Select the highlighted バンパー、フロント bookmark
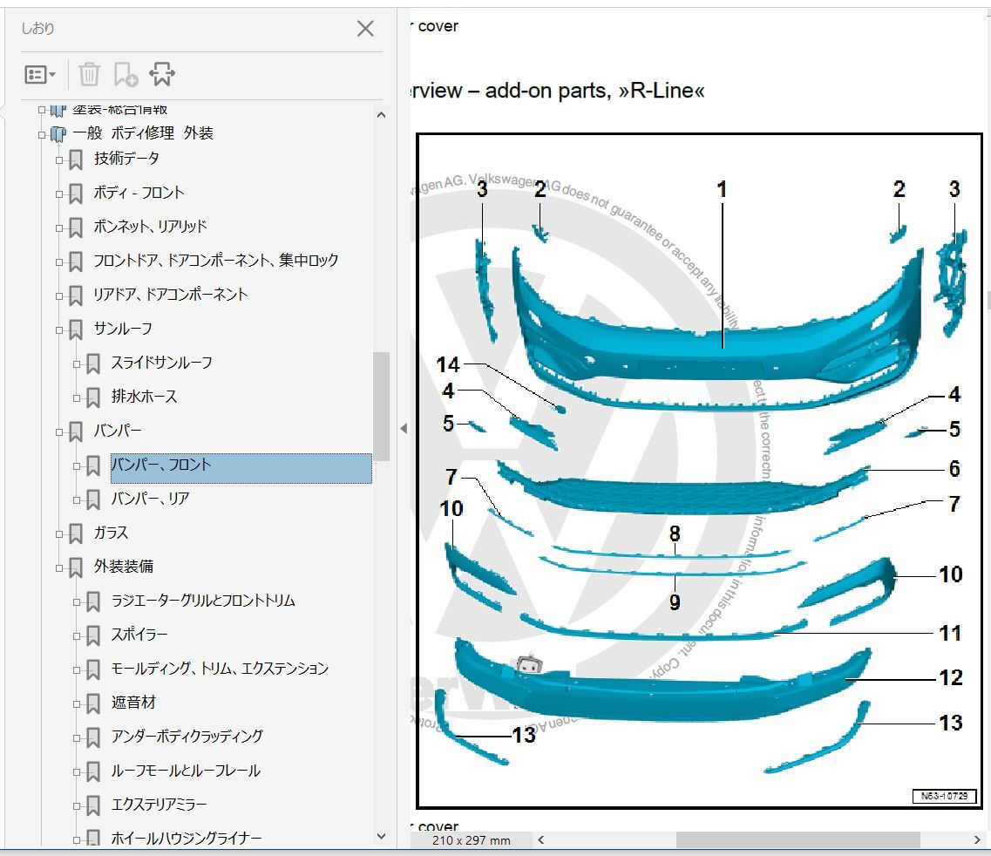This screenshot has height=856, width=991. pos(241,468)
